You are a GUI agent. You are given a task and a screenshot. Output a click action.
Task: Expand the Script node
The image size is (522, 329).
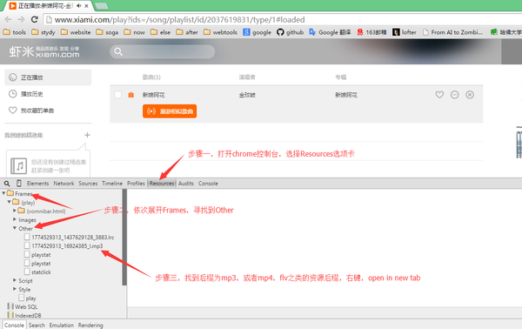(15, 280)
